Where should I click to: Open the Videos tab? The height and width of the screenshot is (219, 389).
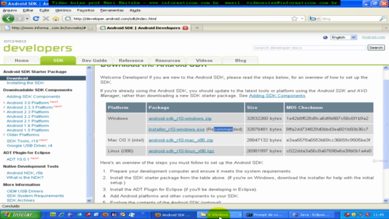pos(204,60)
